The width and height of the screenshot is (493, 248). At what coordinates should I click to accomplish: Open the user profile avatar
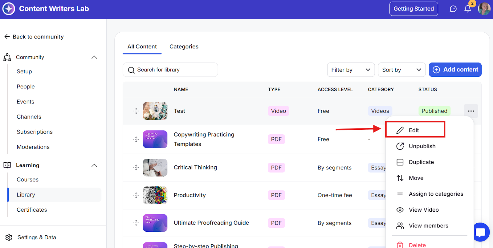tap(484, 9)
